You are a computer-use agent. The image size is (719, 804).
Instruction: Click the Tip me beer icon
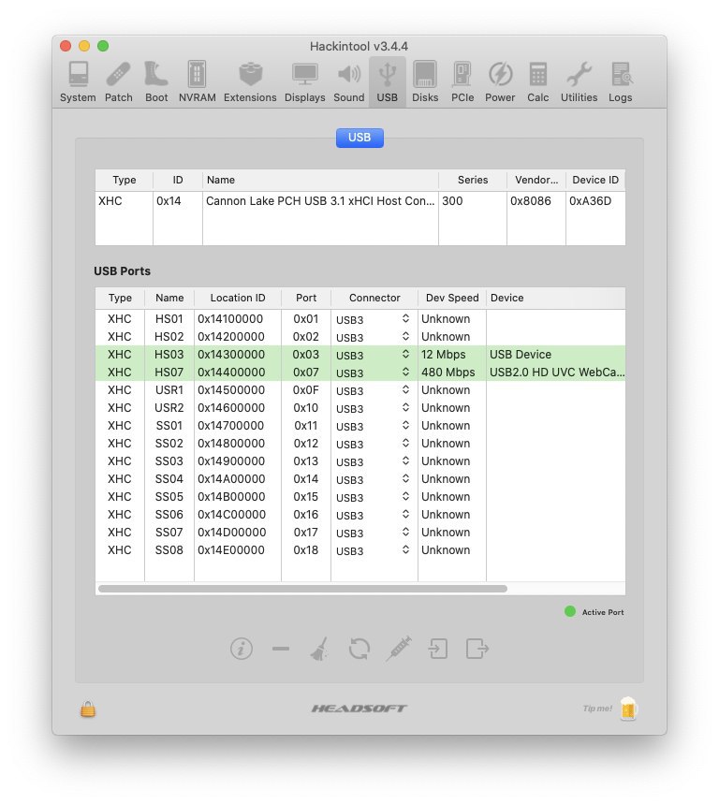click(628, 709)
